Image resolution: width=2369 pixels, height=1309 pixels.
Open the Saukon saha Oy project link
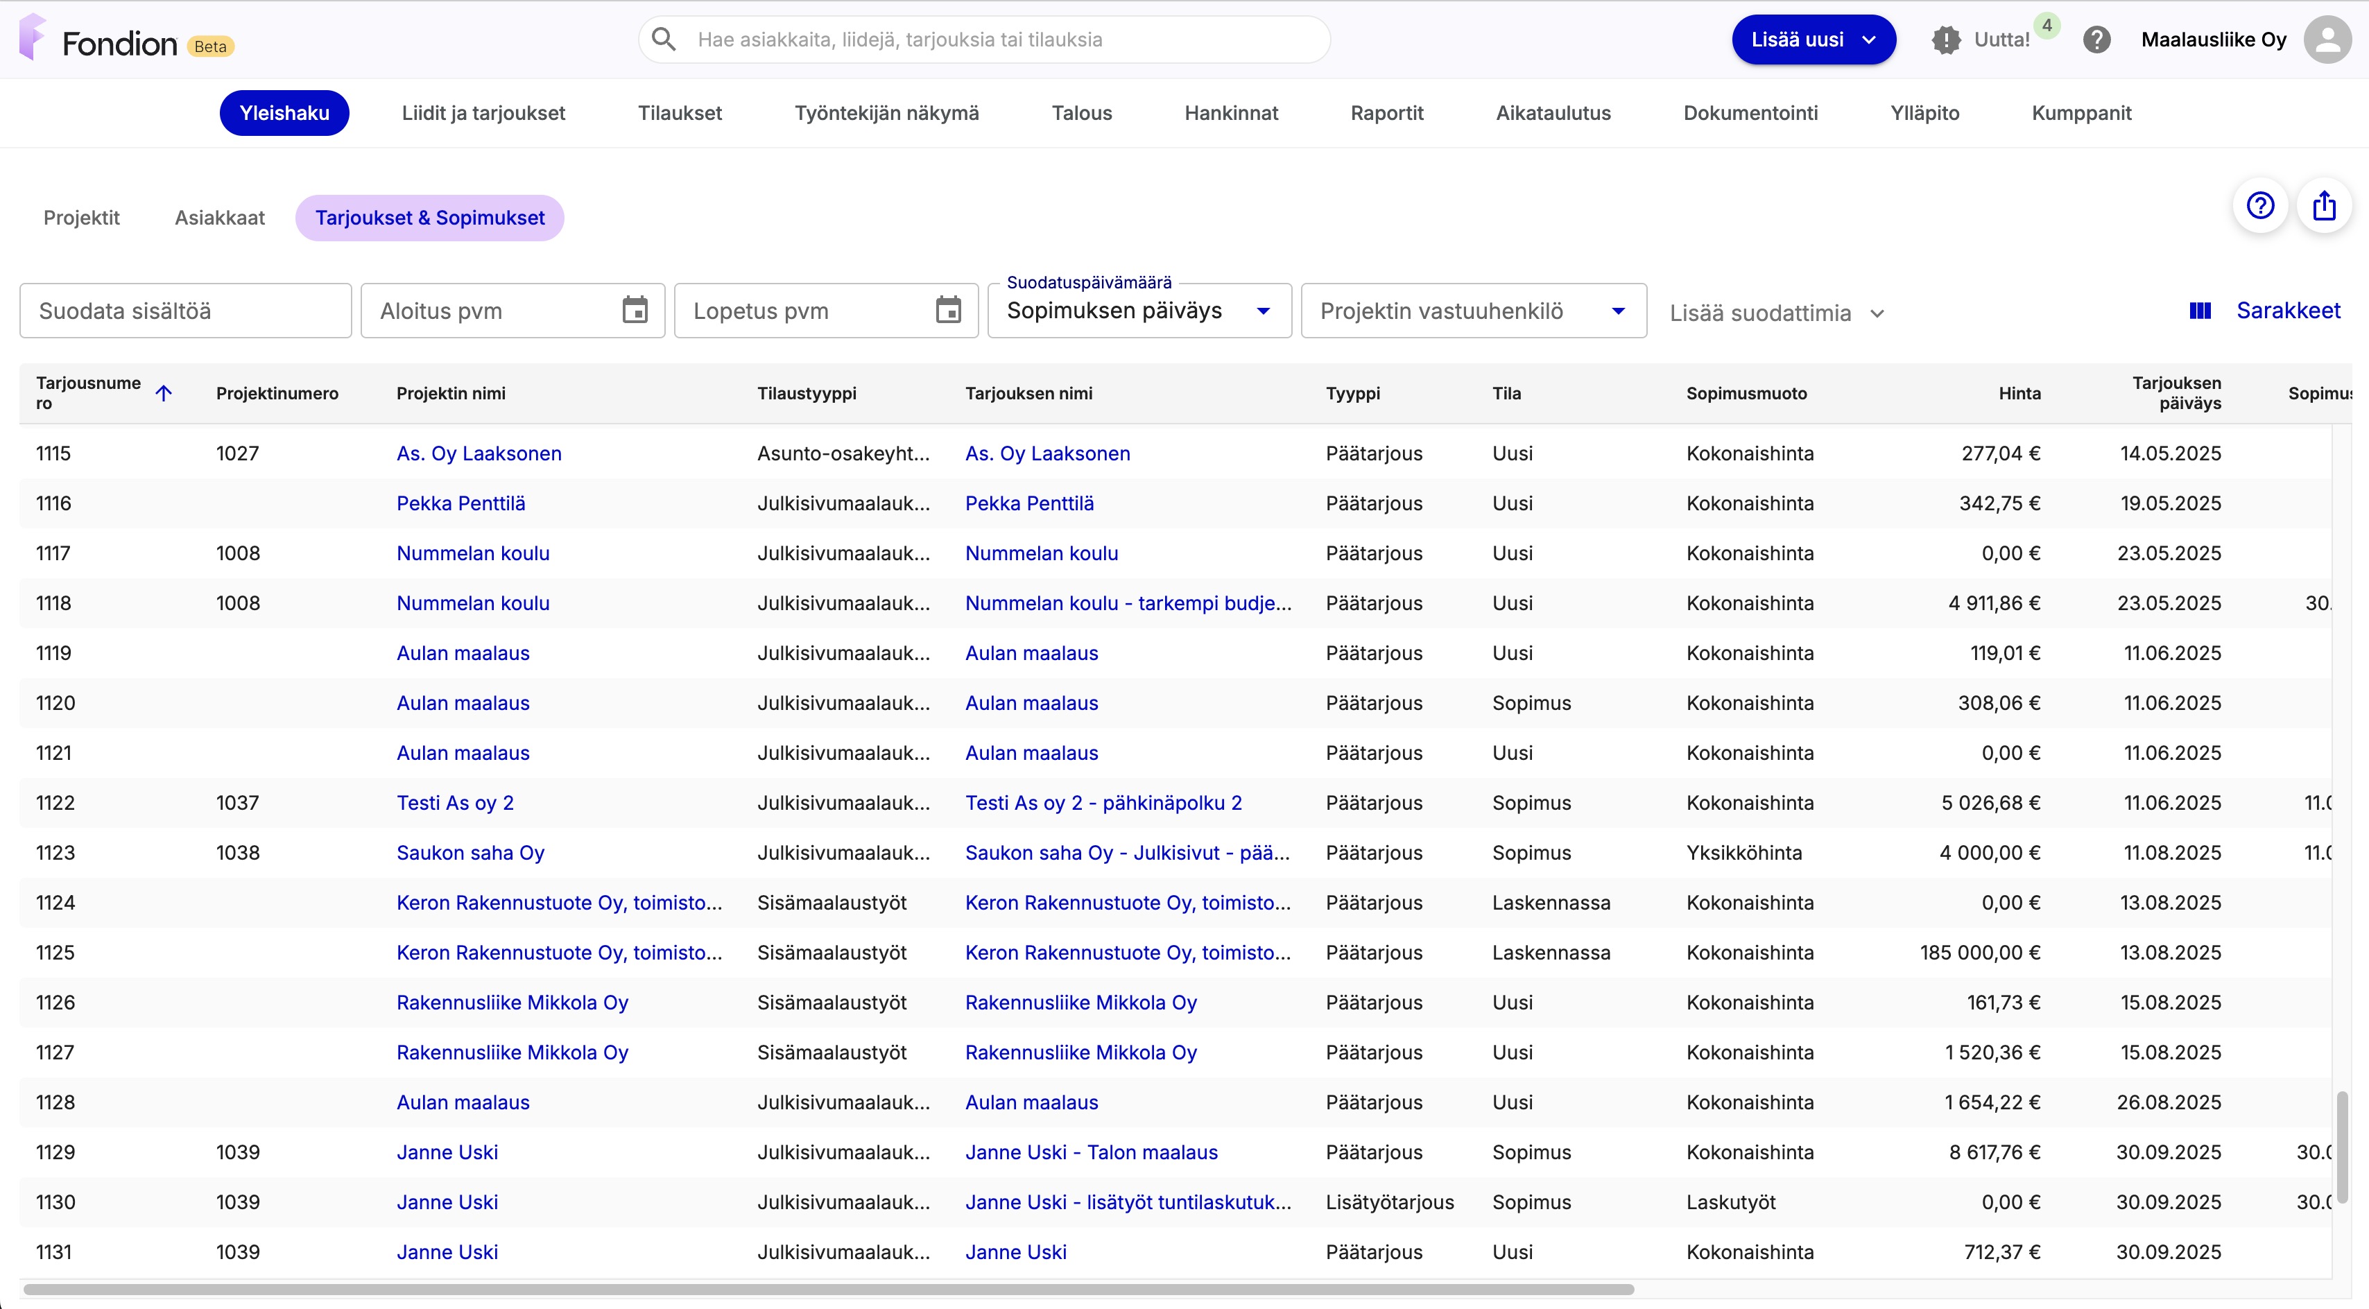click(x=470, y=852)
